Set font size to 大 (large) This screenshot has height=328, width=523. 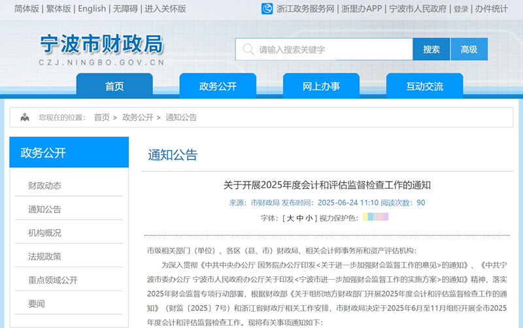[290, 218]
